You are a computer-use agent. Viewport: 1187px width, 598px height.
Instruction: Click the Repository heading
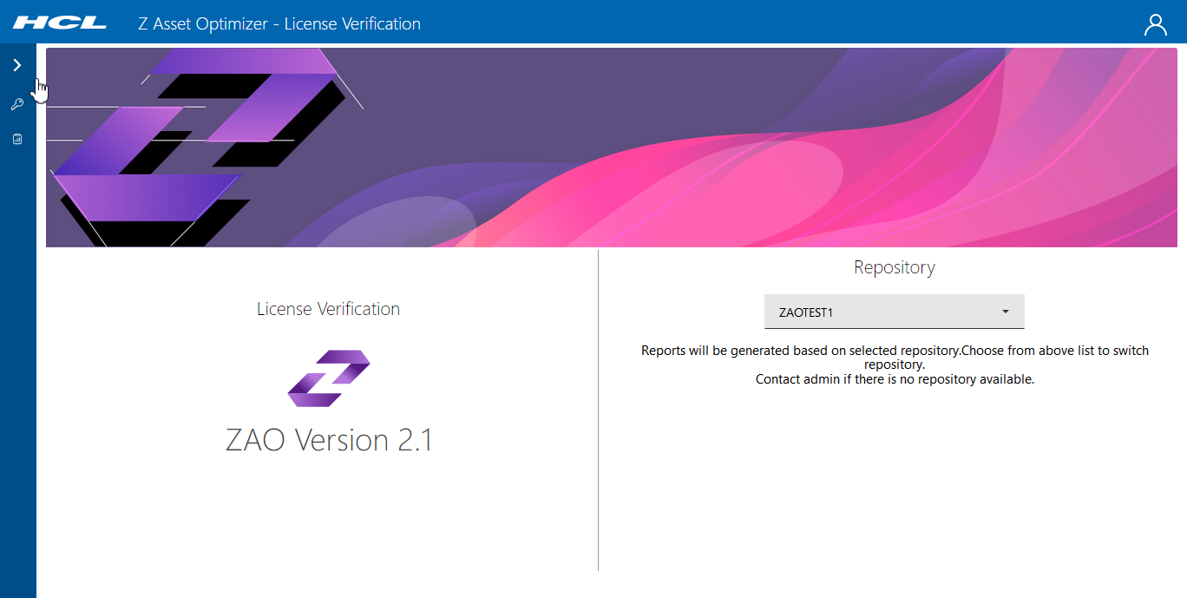[x=895, y=267]
